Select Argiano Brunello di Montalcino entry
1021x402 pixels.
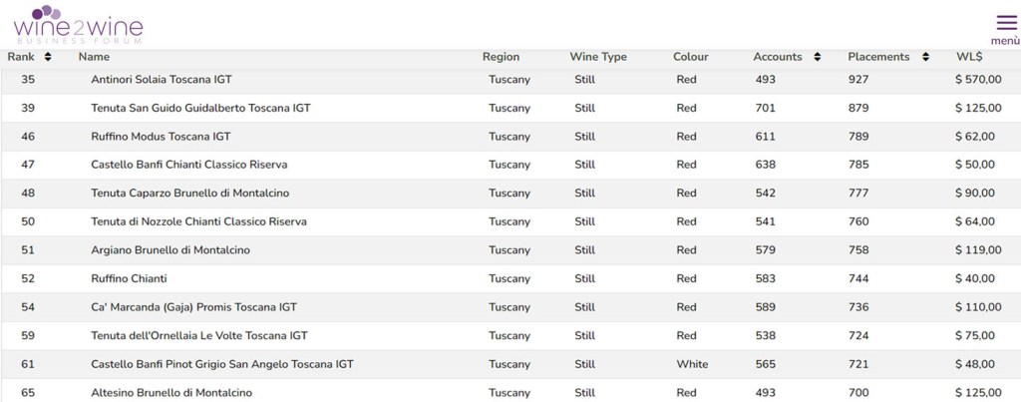[x=170, y=249]
